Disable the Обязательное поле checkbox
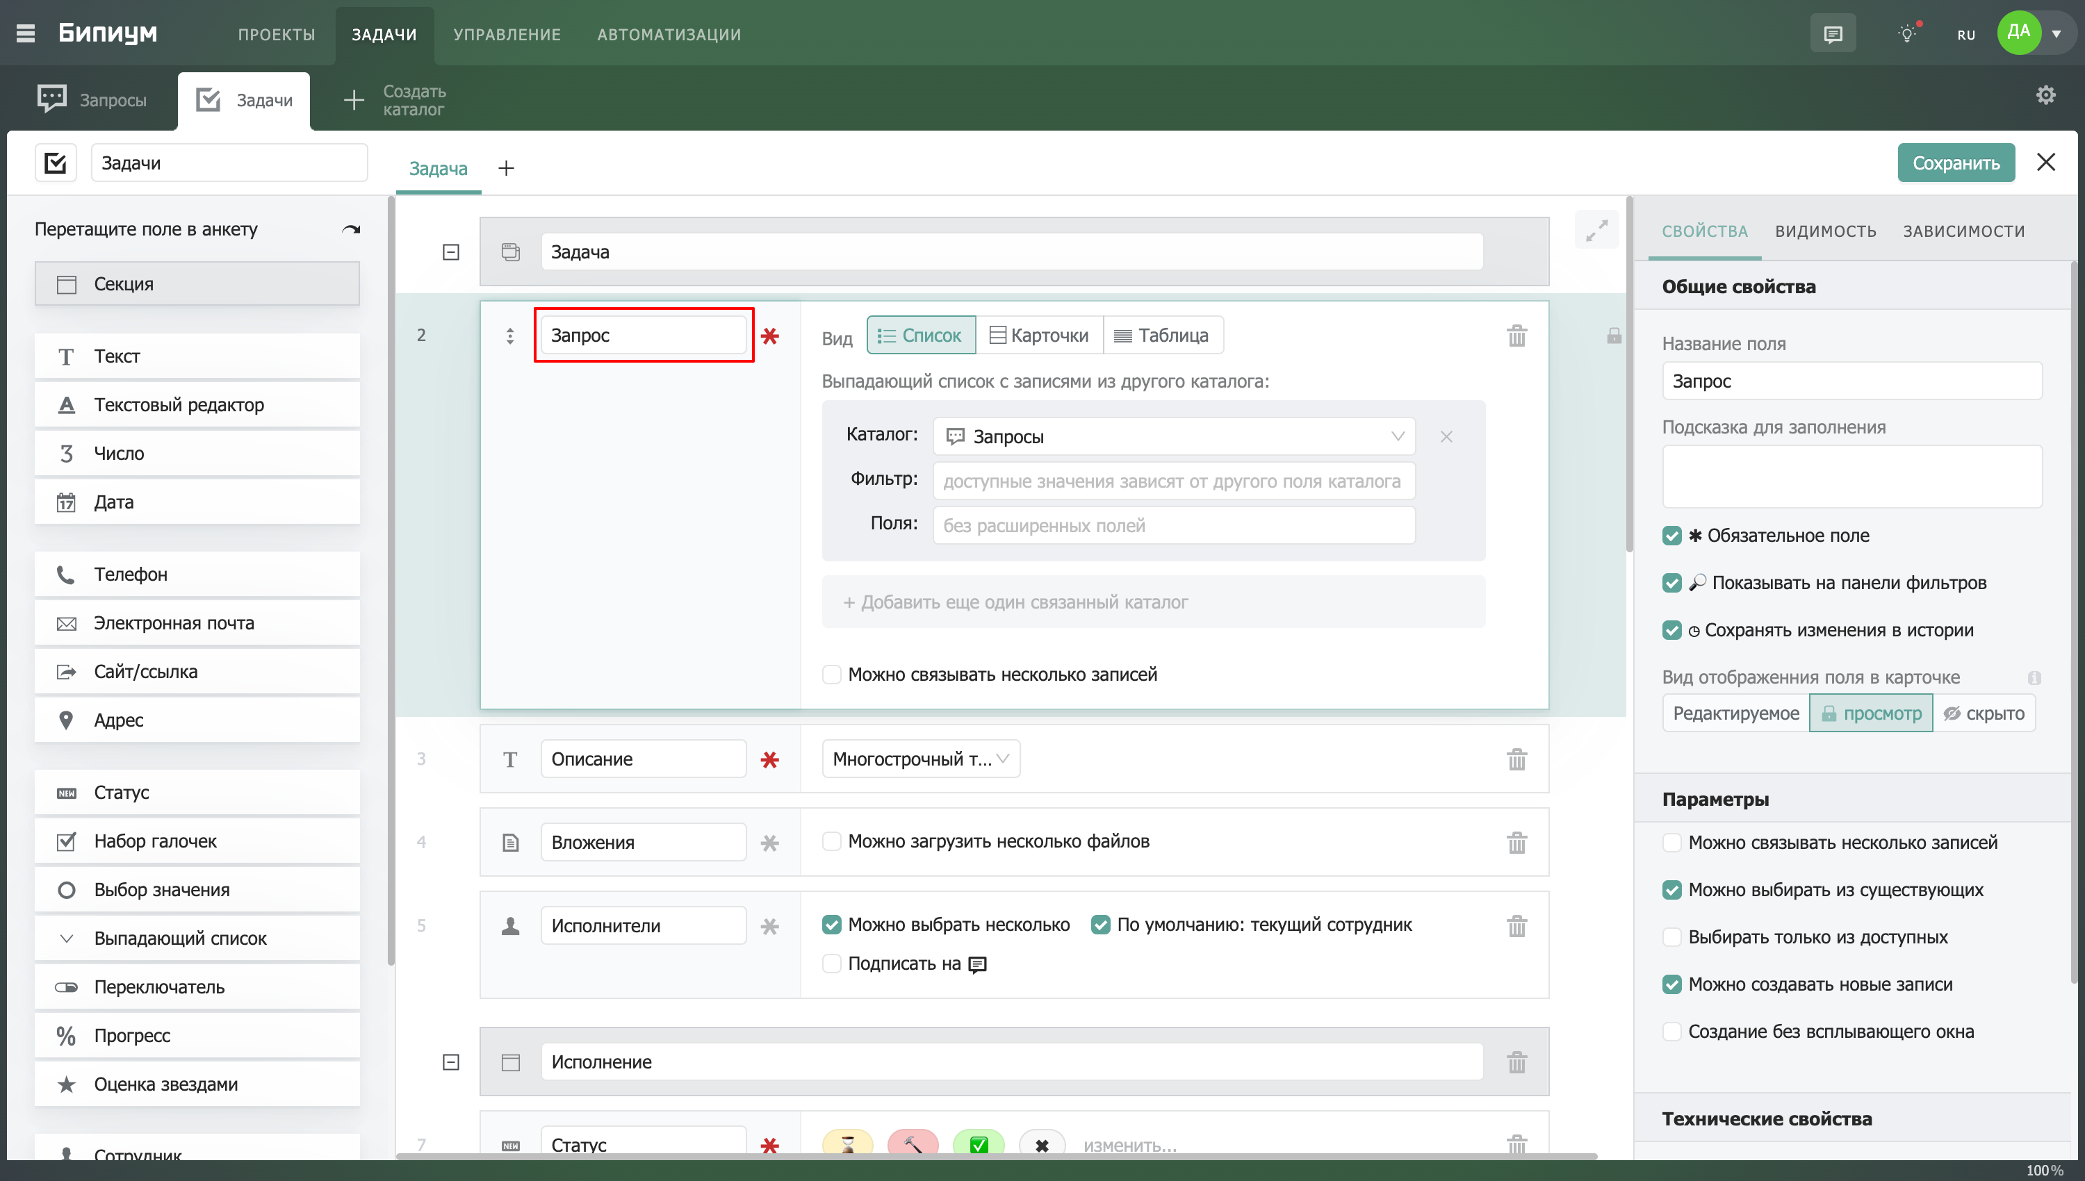 pos(1671,536)
